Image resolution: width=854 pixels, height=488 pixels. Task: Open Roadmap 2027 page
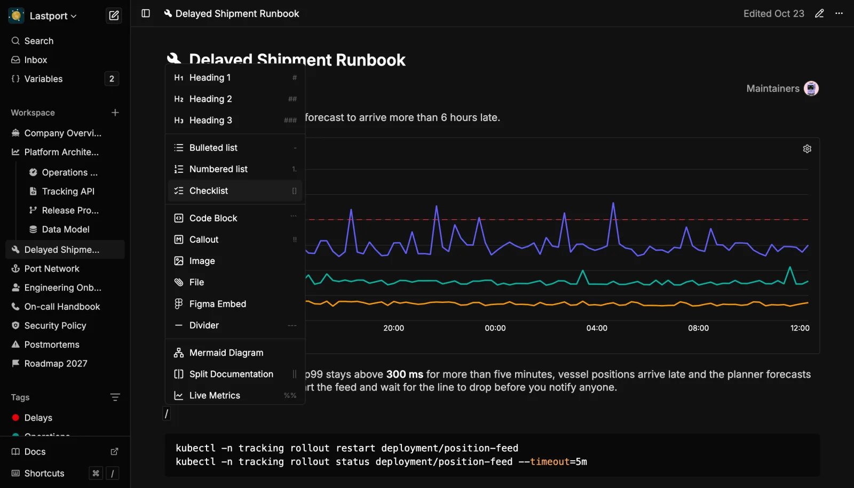[65, 364]
